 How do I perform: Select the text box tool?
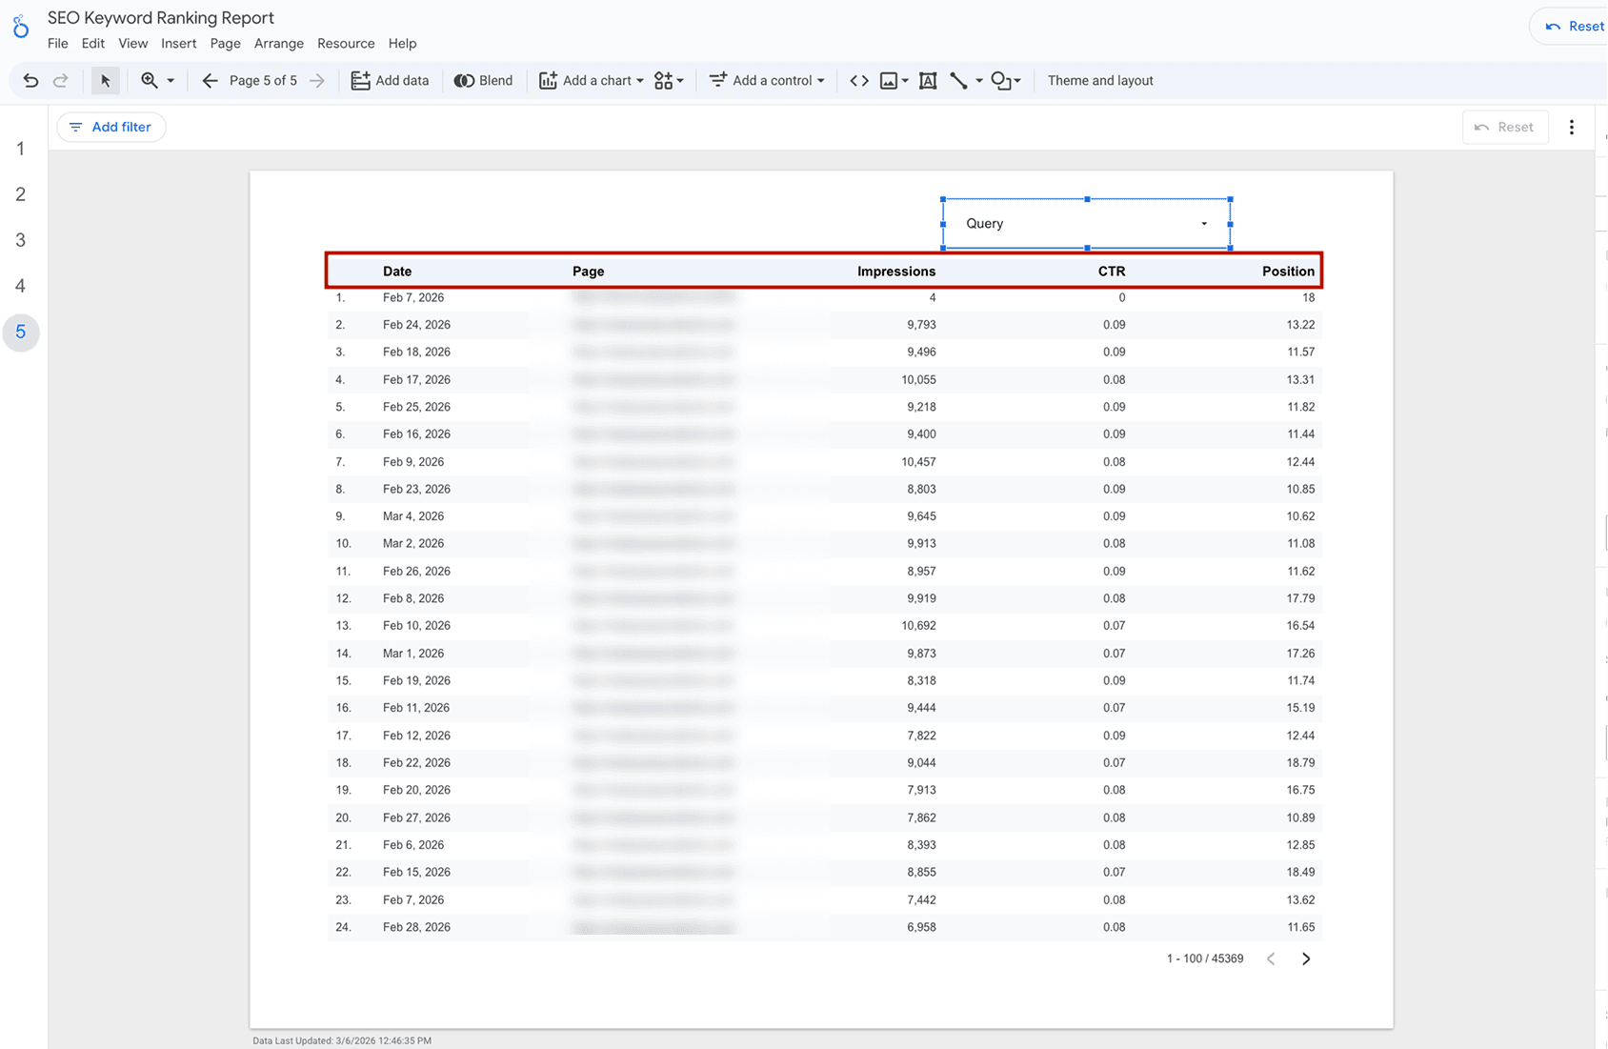(928, 80)
